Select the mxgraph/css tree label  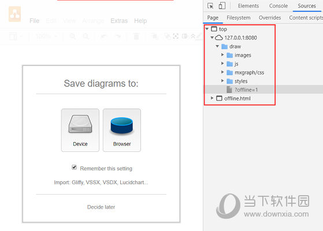tap(250, 72)
